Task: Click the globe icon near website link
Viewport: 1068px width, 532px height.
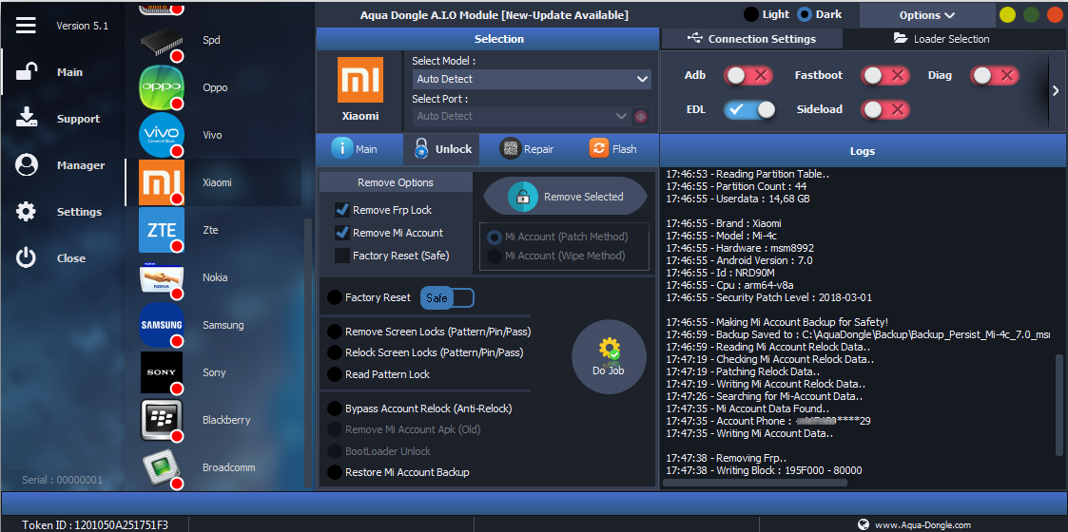Action: click(864, 524)
